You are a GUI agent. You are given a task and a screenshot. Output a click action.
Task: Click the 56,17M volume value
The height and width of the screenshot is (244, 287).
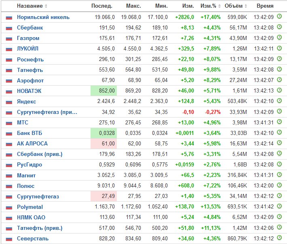[238, 27]
